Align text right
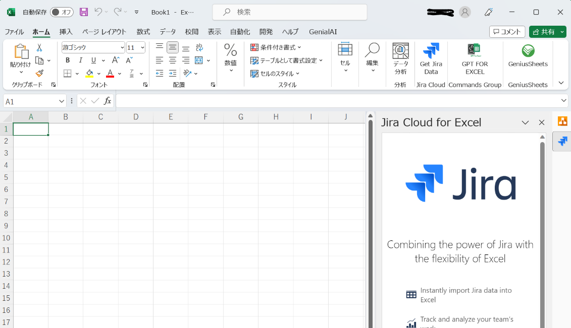571x328 pixels. [x=186, y=60]
